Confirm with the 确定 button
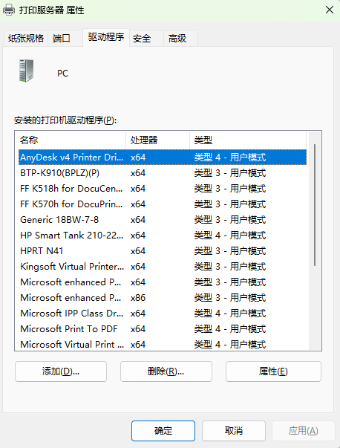Image resolution: width=340 pixels, height=448 pixels. [163, 431]
